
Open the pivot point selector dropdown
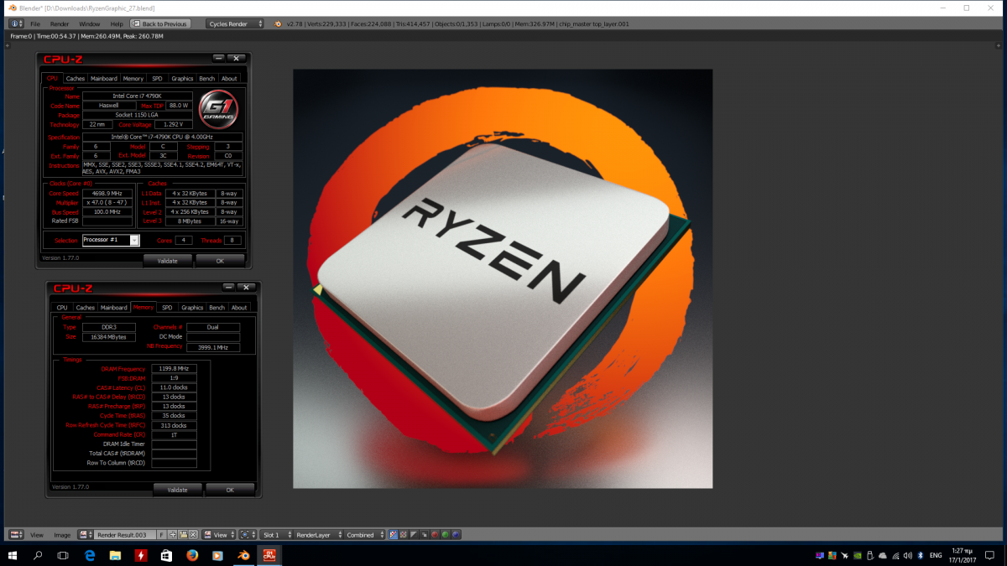(x=247, y=535)
